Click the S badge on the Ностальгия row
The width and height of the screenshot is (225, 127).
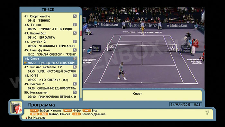pyautogui.click(x=75, y=92)
